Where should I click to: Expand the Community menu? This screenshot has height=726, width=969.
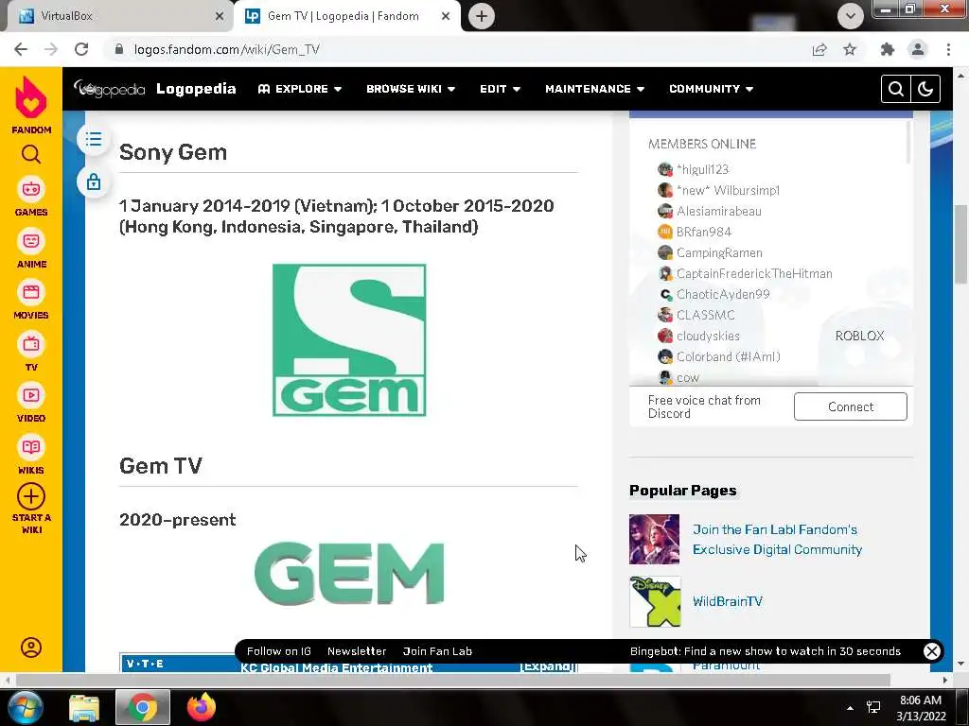tap(711, 89)
